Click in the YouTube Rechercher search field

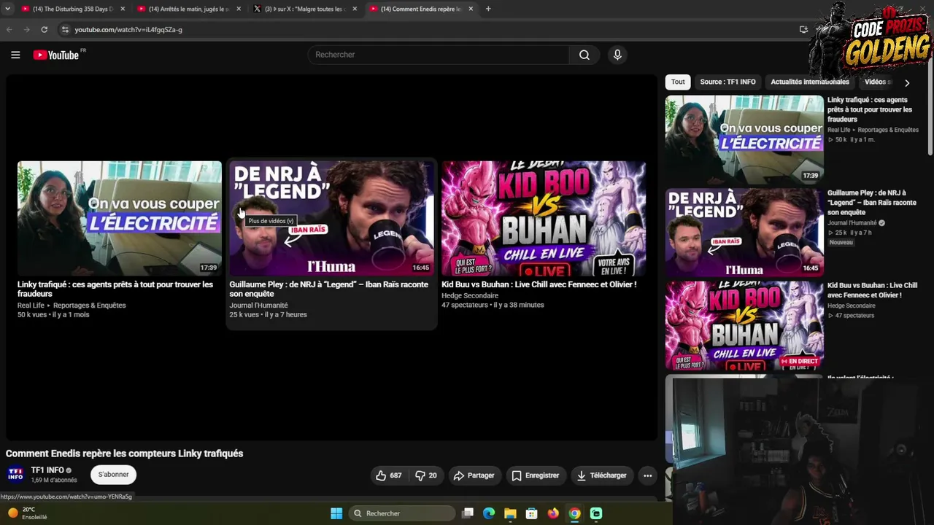pyautogui.click(x=438, y=55)
